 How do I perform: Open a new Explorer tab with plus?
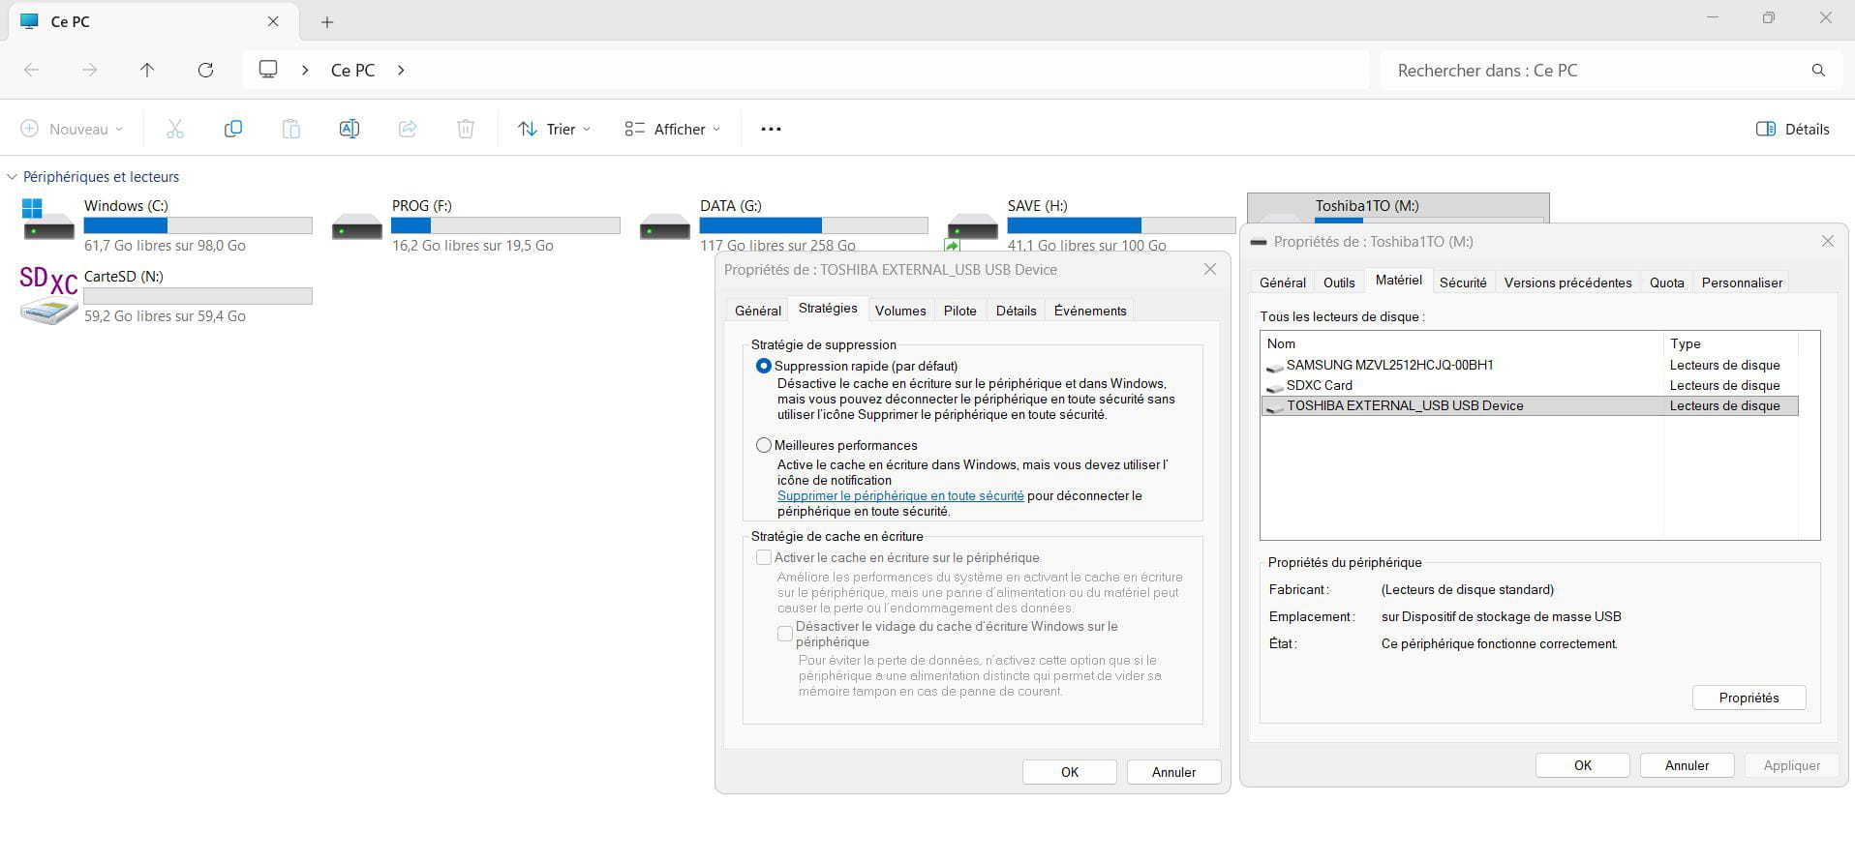[x=327, y=21]
